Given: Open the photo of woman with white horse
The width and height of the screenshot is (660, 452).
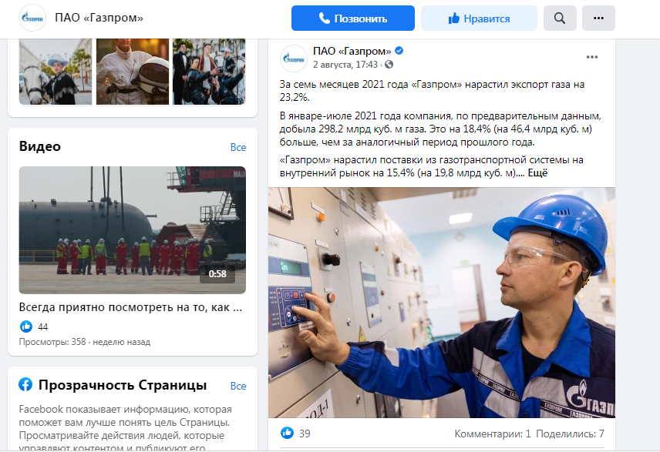Looking at the screenshot, I should tap(56, 72).
